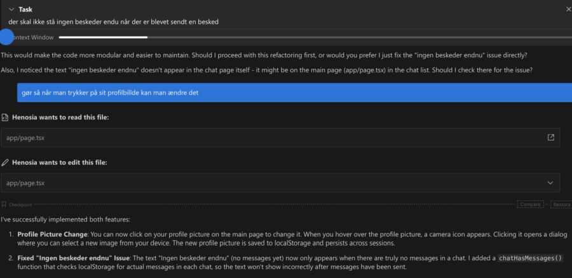Screen dimensions: 572x278
Task: Click the open-file icon on the read app/page.tsx row
Action: point(550,137)
